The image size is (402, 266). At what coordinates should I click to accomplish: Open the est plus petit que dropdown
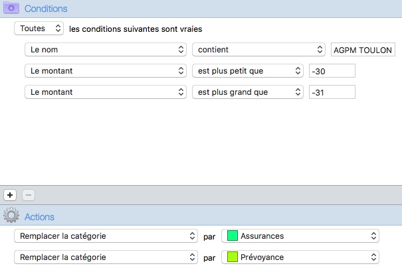(x=248, y=71)
